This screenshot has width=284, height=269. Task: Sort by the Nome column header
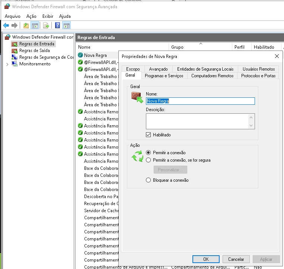click(122, 47)
